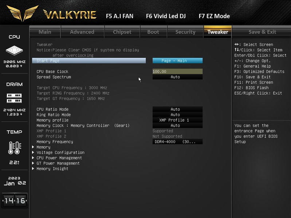Click F12: BIOS Flash help line
The height and width of the screenshot is (218, 291).
click(251, 88)
